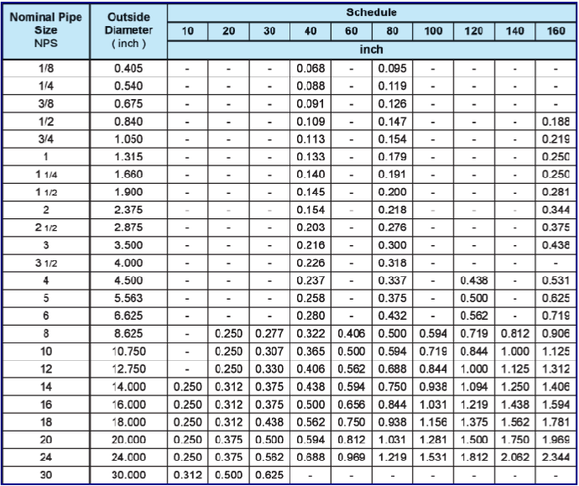Click NPS row label '1 1/2'
The image size is (579, 486).
coord(46,192)
